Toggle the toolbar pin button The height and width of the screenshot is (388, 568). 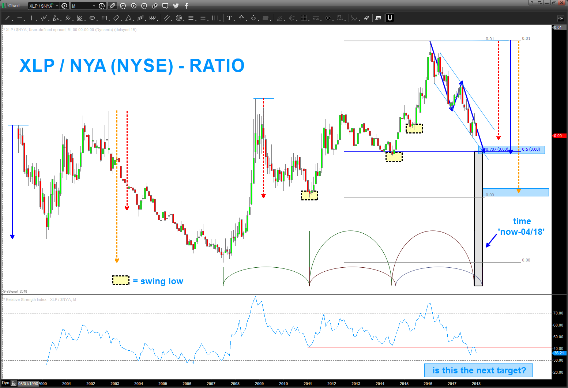point(560,18)
